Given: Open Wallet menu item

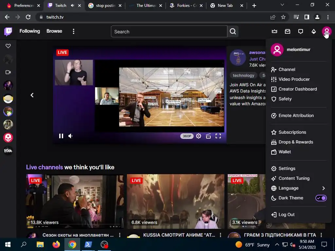Looking at the screenshot, I should [299, 152].
